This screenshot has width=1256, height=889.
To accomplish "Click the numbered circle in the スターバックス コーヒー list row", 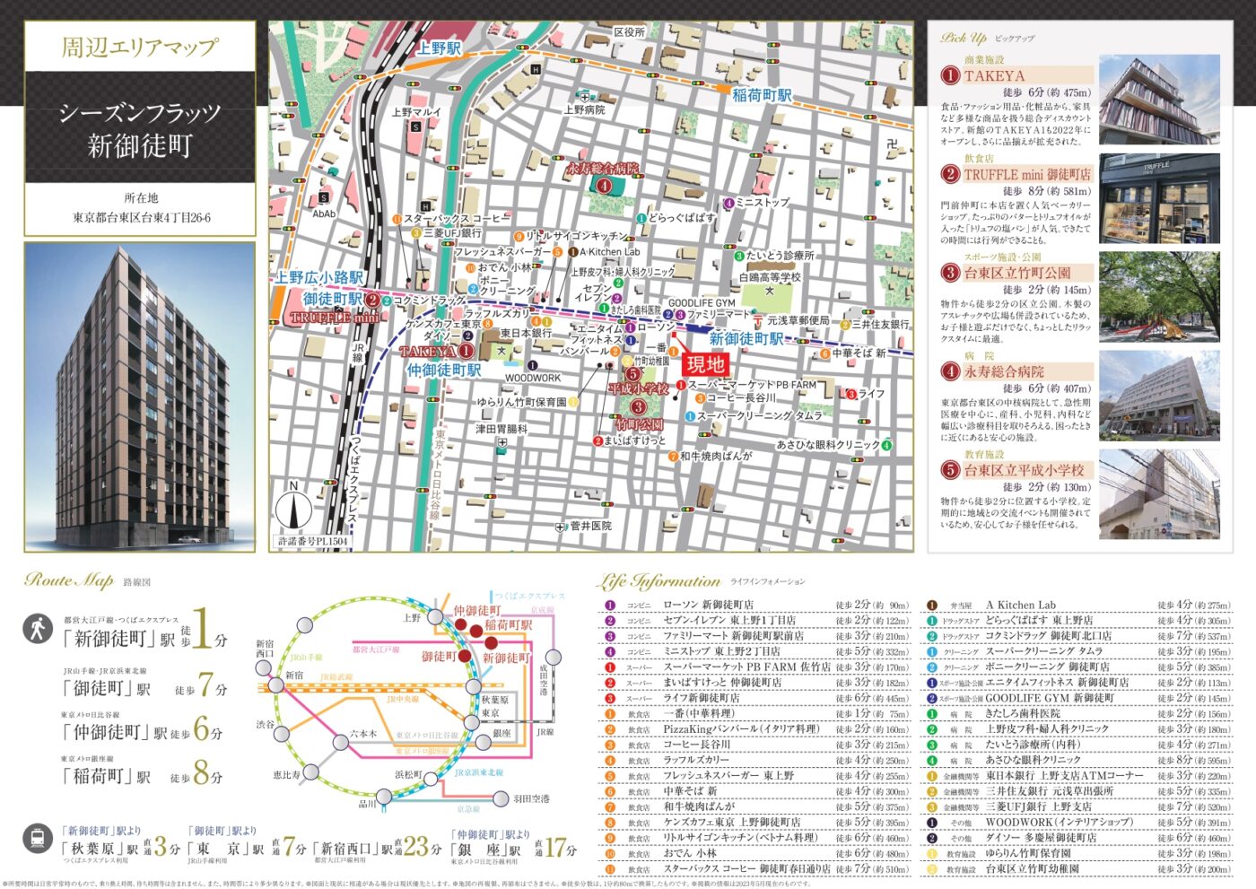I will click(610, 869).
